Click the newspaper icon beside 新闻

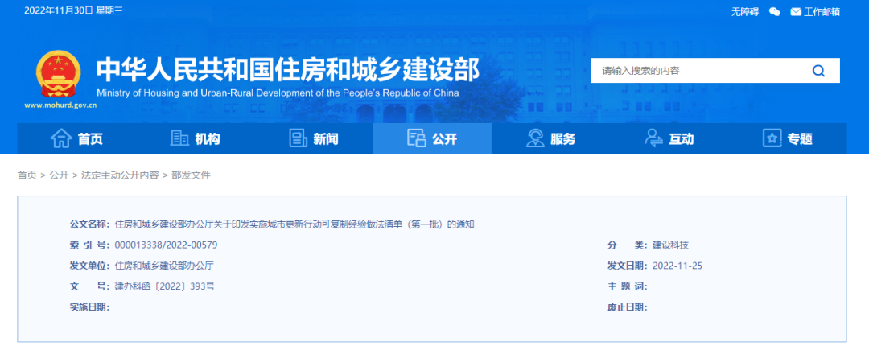point(299,138)
